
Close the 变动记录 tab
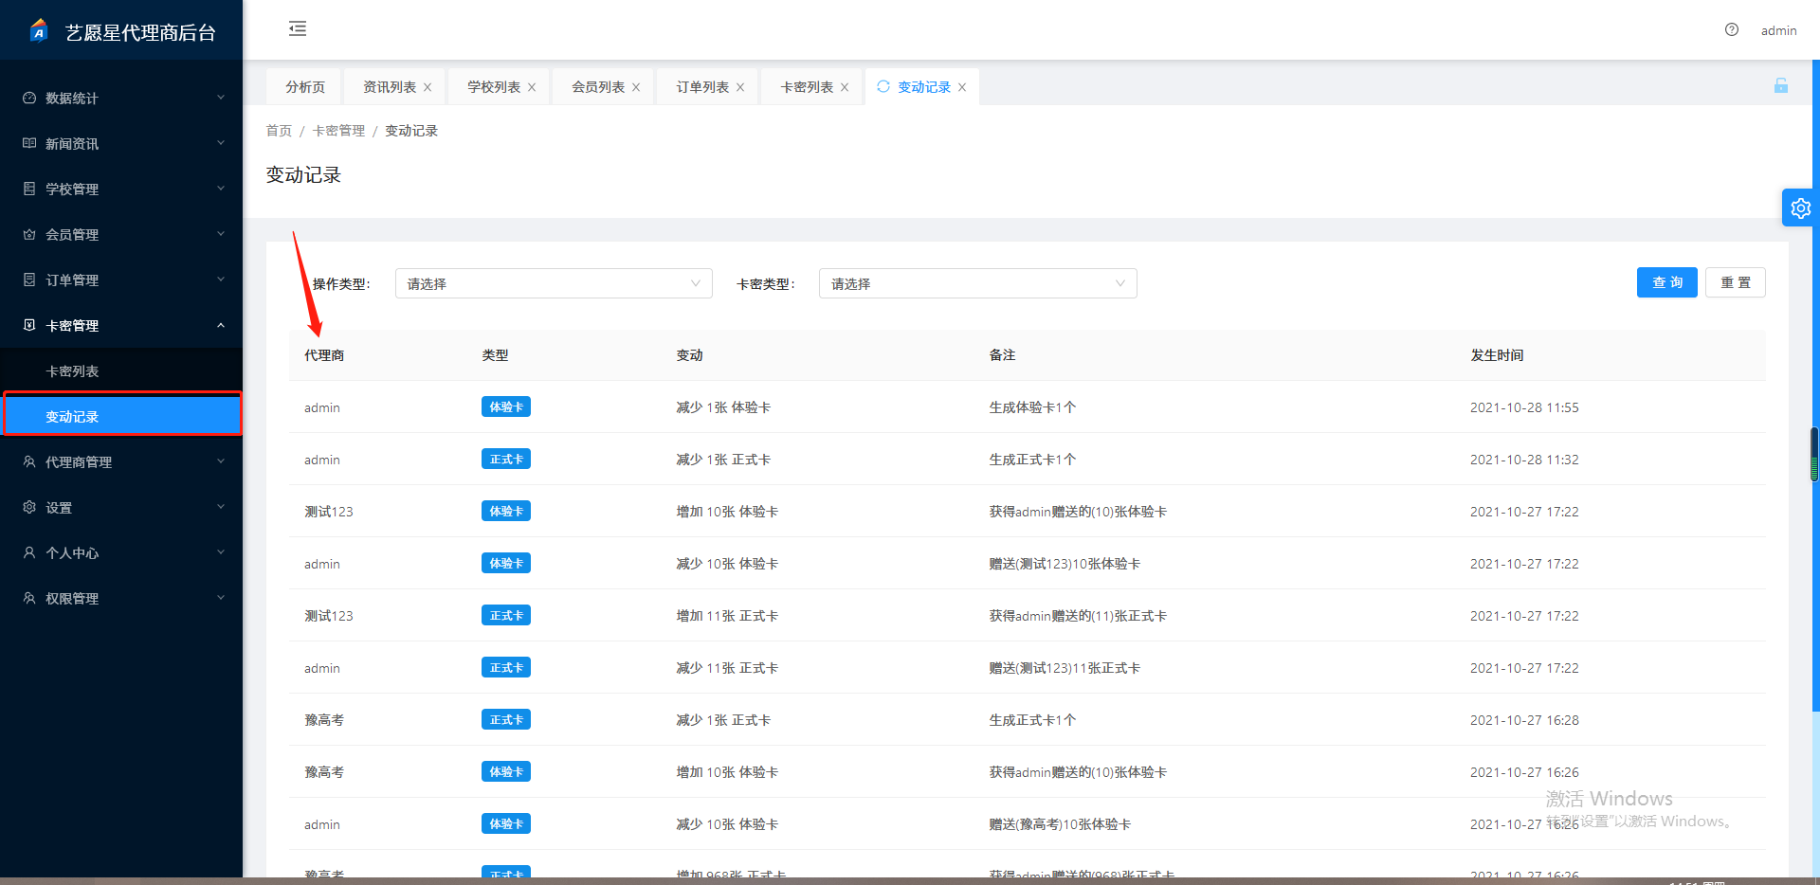coord(962,87)
